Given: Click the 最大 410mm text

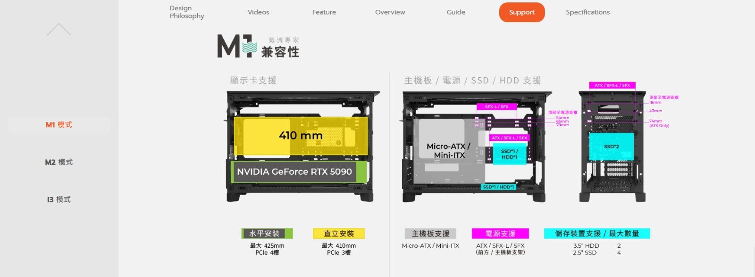Looking at the screenshot, I should [339, 245].
